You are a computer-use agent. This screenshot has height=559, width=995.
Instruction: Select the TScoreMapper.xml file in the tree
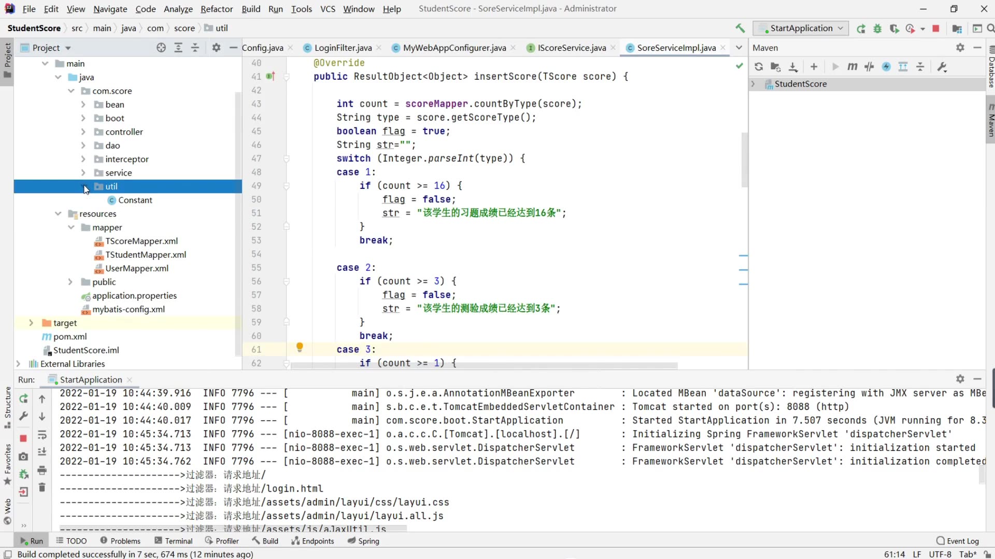coord(141,241)
